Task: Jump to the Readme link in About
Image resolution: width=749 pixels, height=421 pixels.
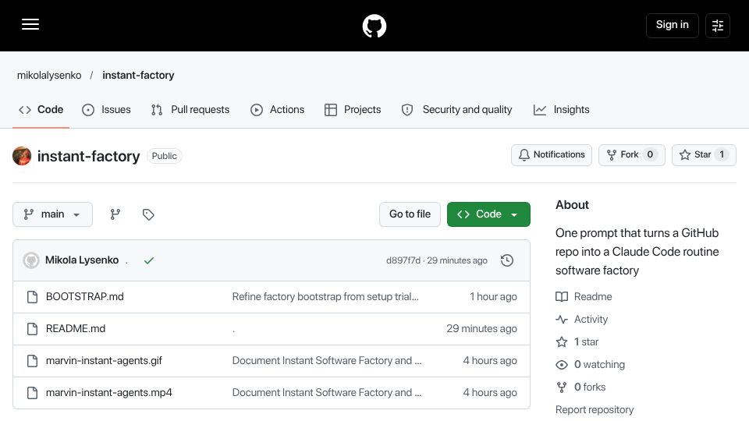Action: (584, 296)
